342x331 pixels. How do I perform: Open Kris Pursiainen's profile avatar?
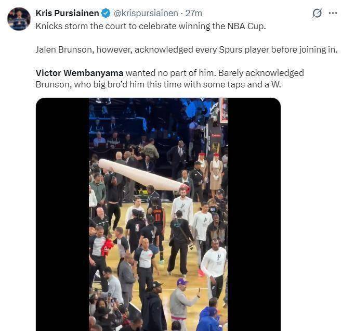tap(19, 19)
